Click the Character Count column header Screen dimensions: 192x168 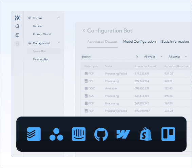pyautogui.click(x=145, y=66)
